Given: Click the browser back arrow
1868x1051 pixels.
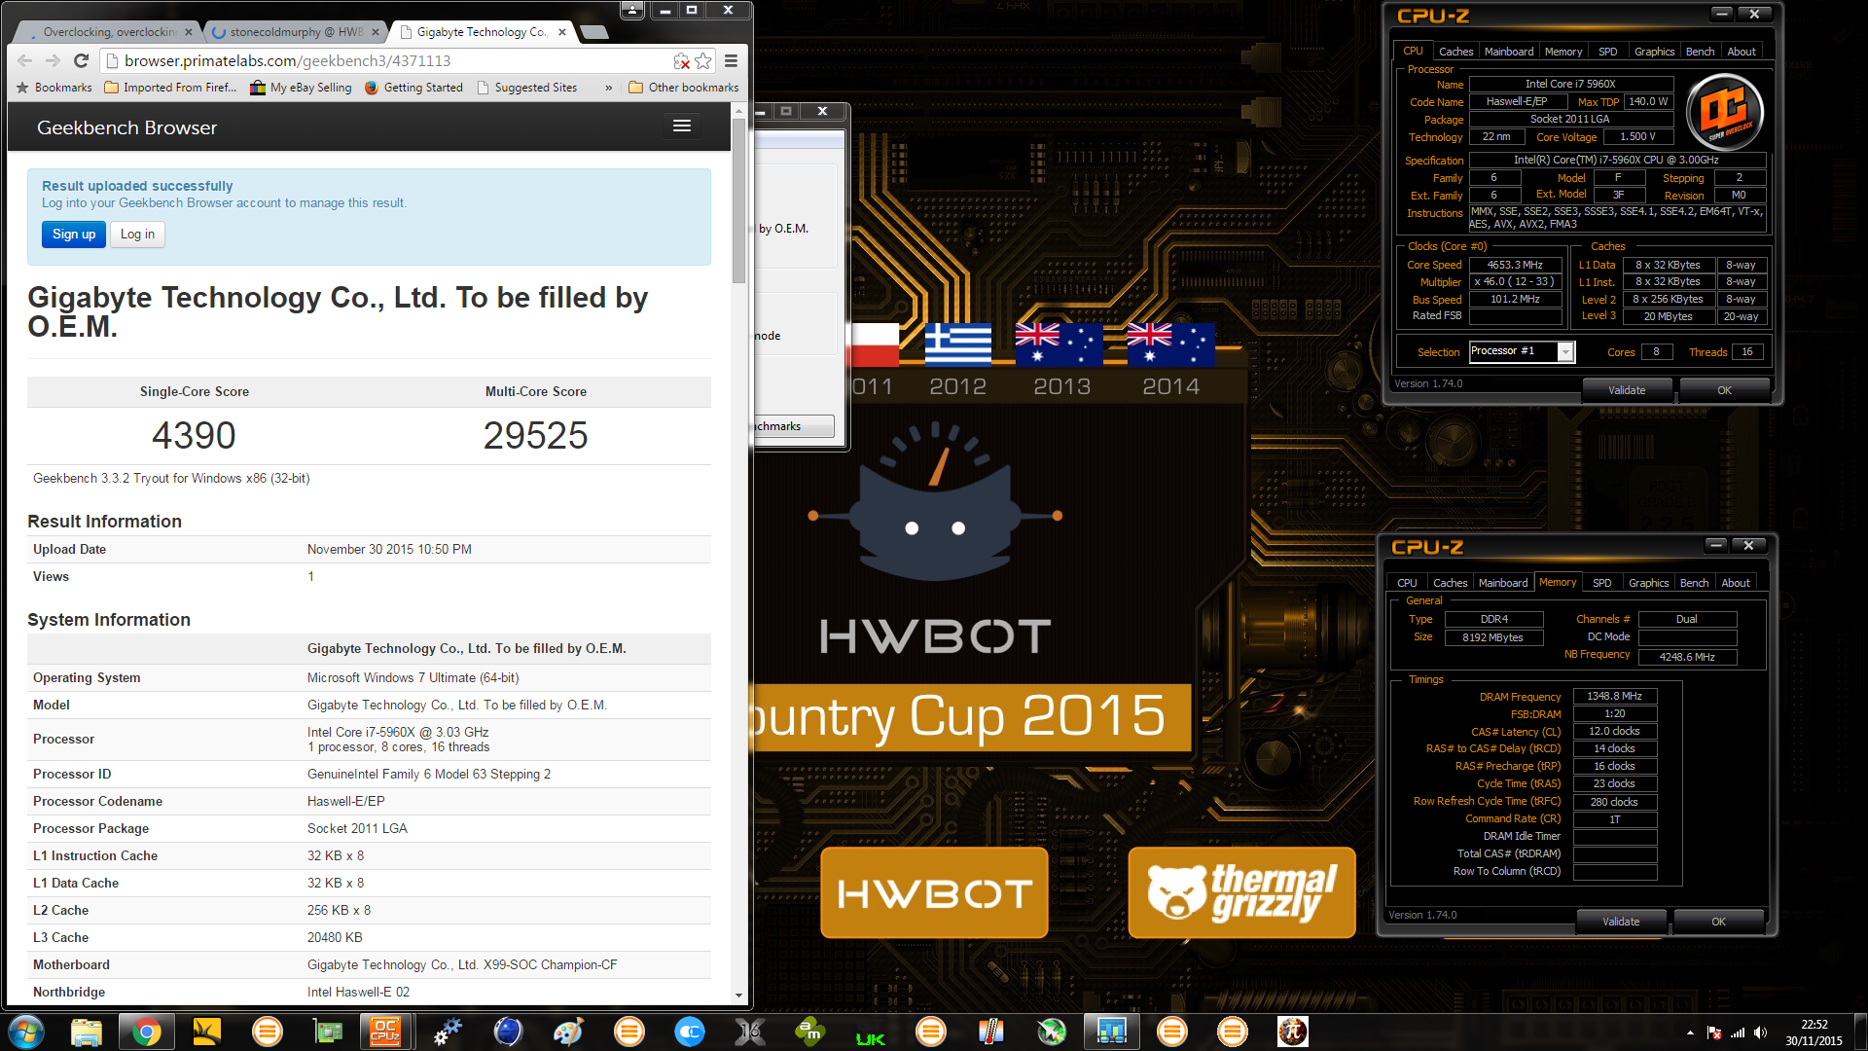Looking at the screenshot, I should 25,60.
